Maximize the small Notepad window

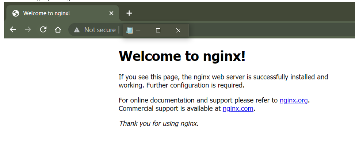tap(158, 30)
